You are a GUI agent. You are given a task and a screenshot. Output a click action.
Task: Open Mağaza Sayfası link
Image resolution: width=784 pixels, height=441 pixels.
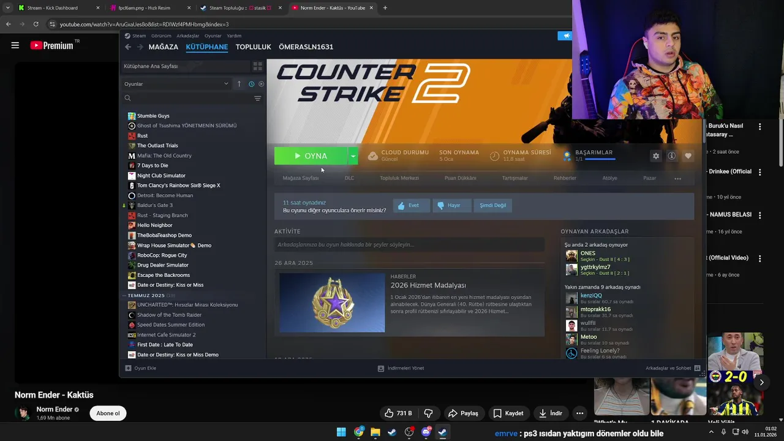point(301,178)
